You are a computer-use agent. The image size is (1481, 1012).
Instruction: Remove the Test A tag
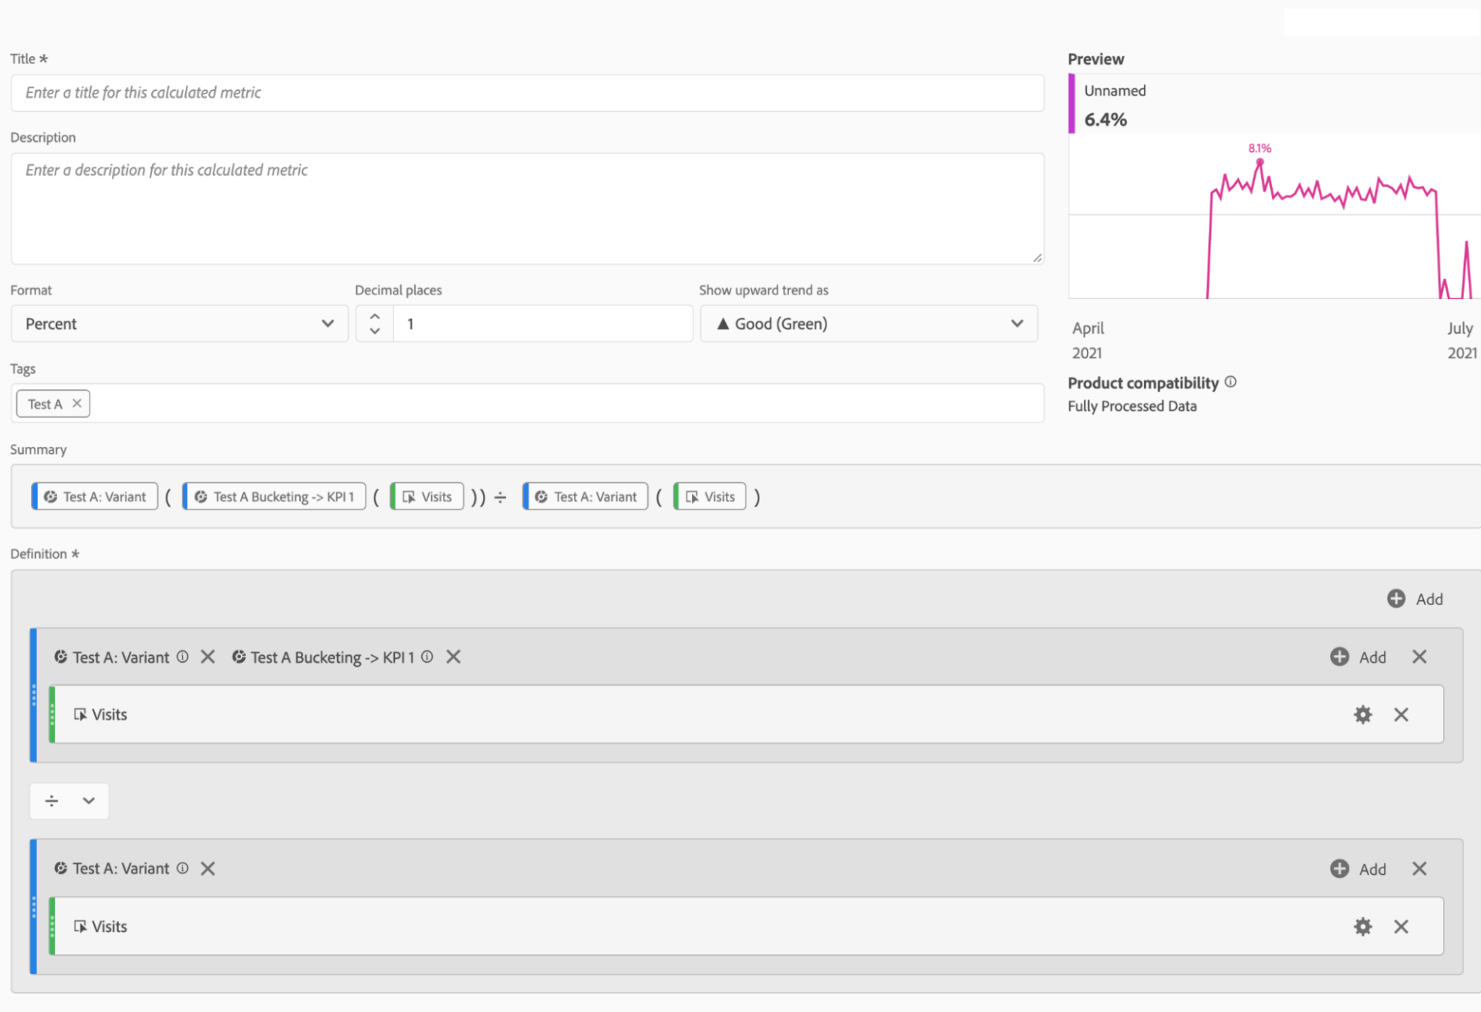(77, 402)
